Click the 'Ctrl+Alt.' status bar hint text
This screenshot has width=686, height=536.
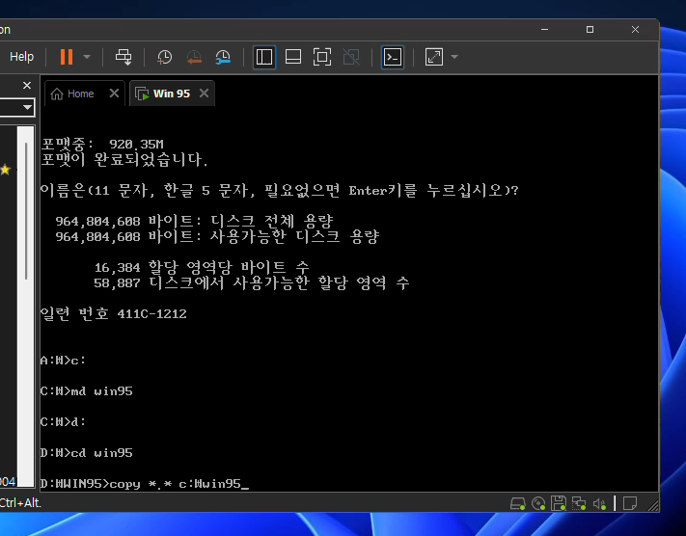(20, 503)
